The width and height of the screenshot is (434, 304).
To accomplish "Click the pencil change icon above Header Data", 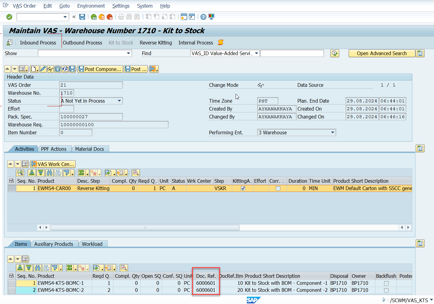I will point(43,69).
